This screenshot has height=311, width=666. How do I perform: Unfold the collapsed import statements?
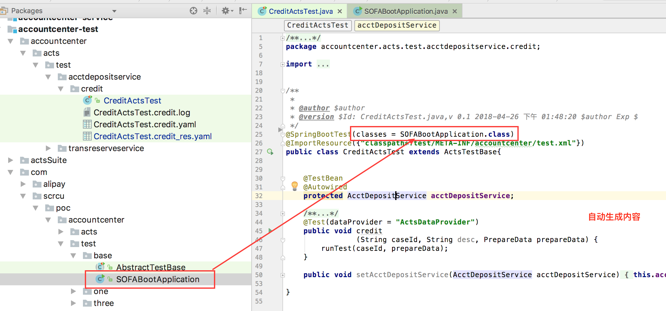point(283,64)
